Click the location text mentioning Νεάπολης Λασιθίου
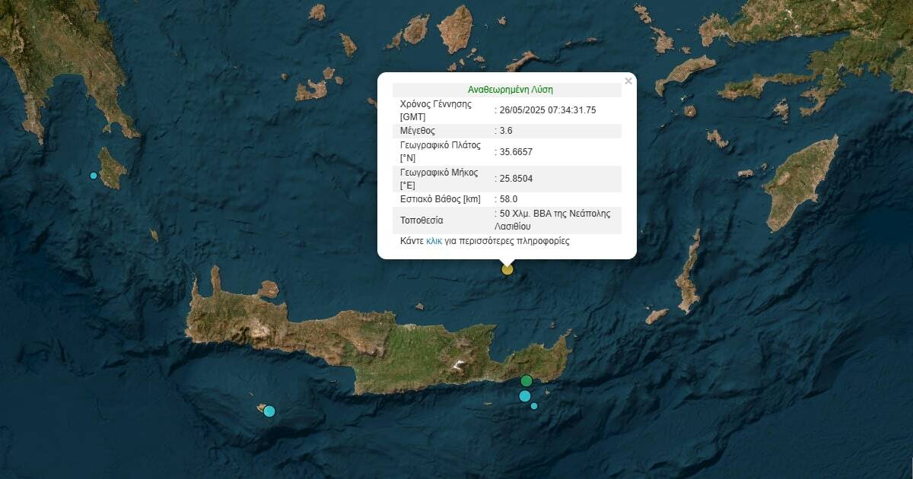 tap(554, 220)
